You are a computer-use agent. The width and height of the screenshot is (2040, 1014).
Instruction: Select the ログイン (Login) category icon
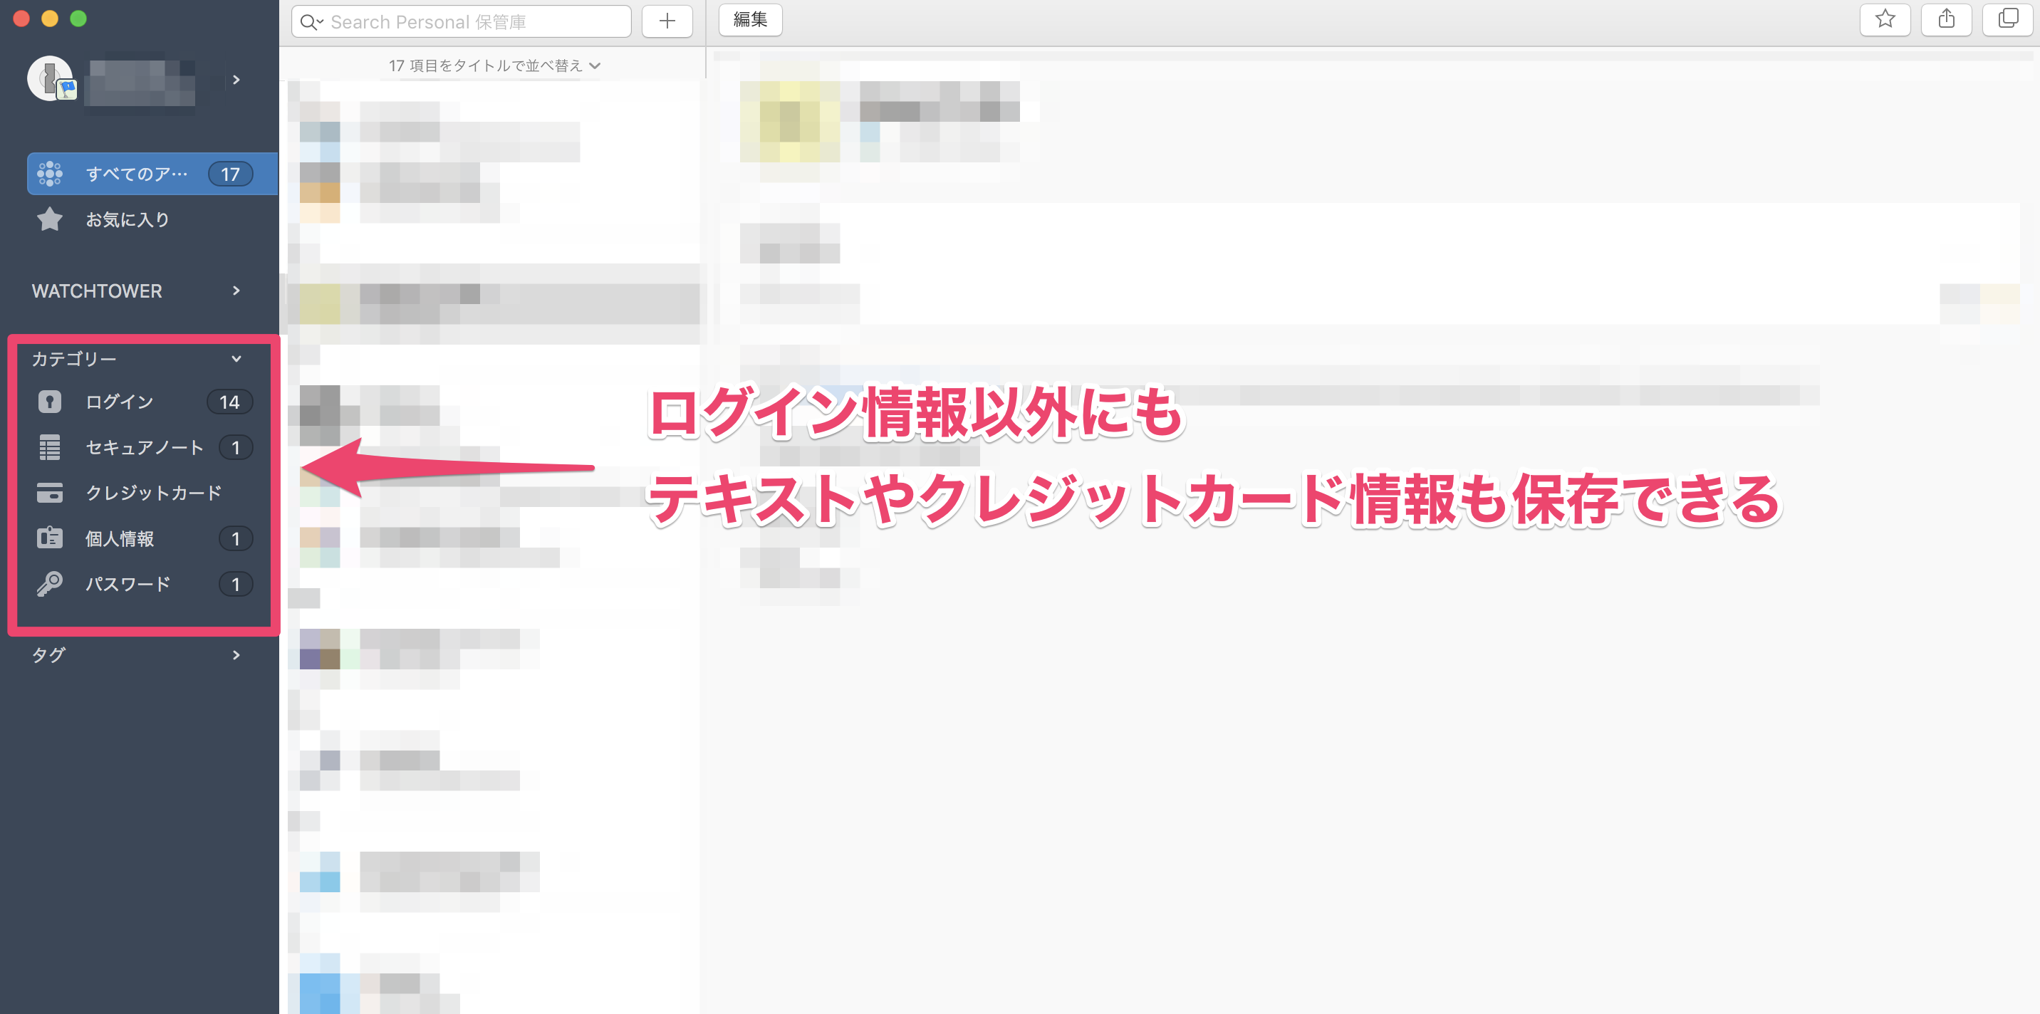(49, 402)
